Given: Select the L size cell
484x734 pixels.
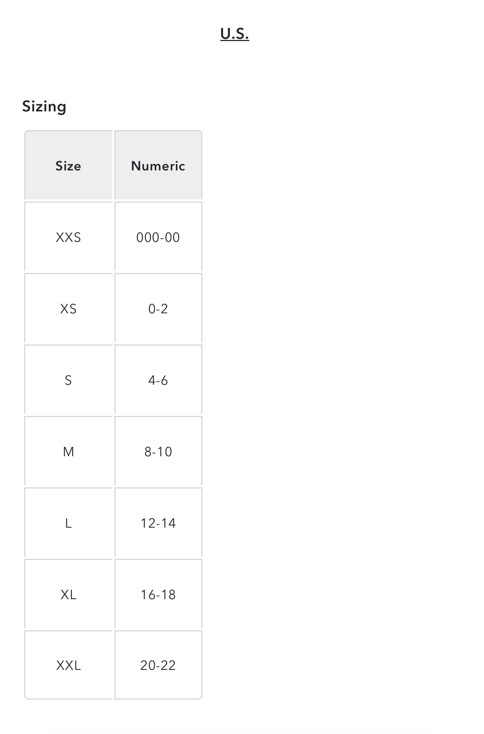Looking at the screenshot, I should [68, 523].
